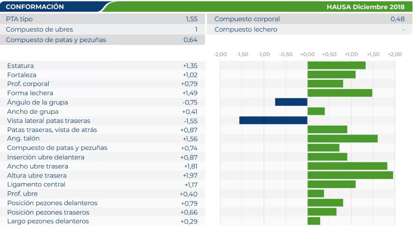Click the HAUSA Diciembre 2018 header label

click(x=365, y=7)
